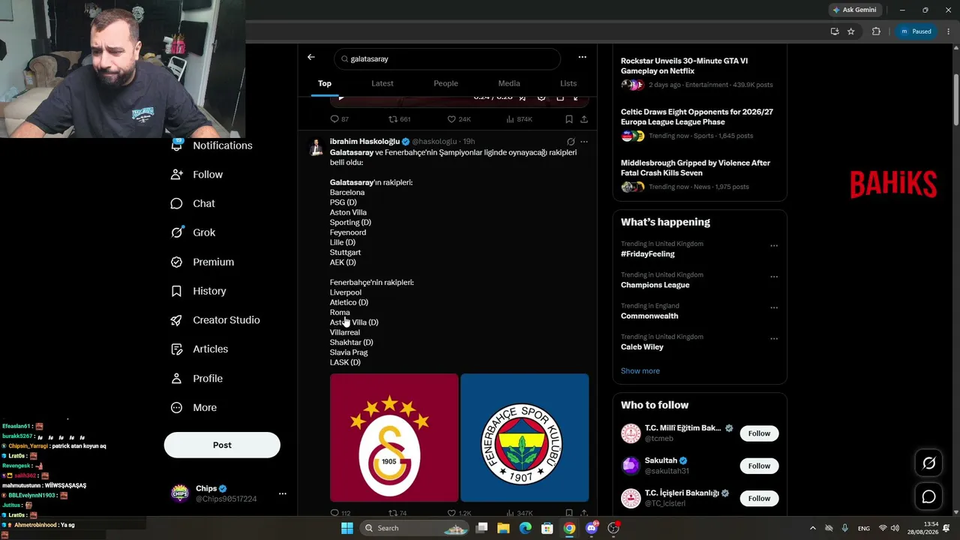Open the Chrome extensions puzzle menu
The width and height of the screenshot is (960, 540).
(x=876, y=31)
